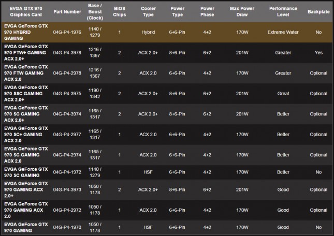Select part number 04G-P4-1970
This screenshot has width=334, height=236.
click(x=67, y=227)
